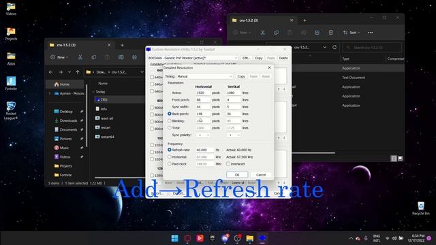Click horizontal Active field showing 1920
Viewport: 436px width, 245px height.
coord(203,93)
